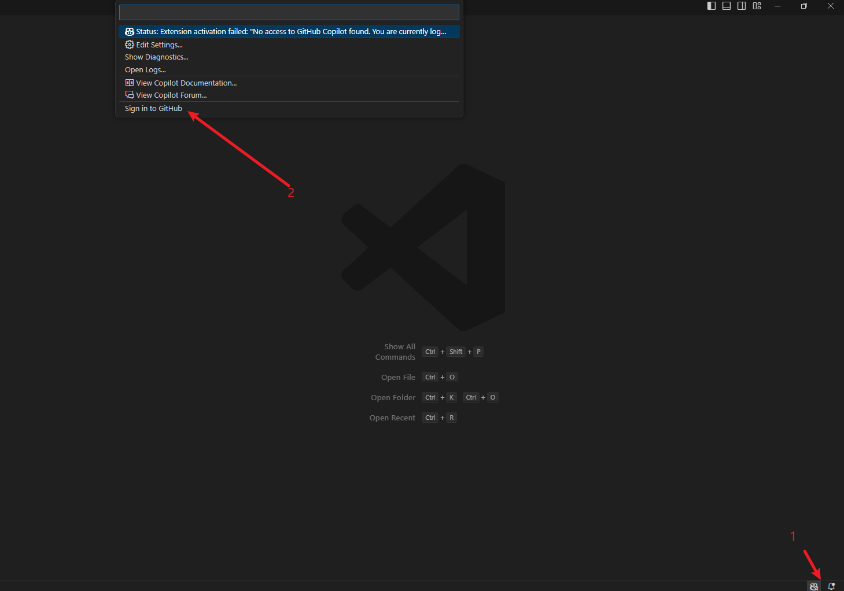Toggle the bottom panel layout icon
Image resolution: width=844 pixels, height=591 pixels.
(x=727, y=6)
